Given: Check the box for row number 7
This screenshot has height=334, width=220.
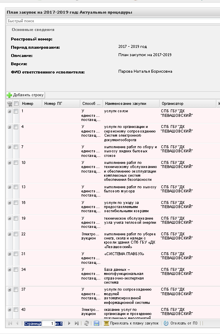Looking at the screenshot, I should tap(16, 147).
